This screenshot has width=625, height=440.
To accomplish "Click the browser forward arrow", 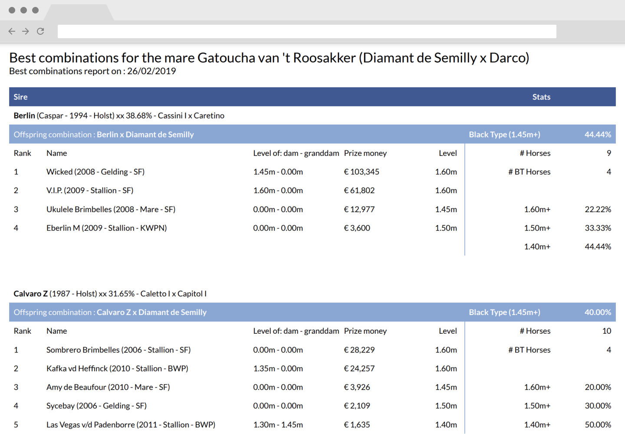I will pos(26,31).
